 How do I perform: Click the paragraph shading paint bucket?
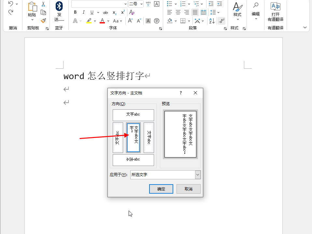[x=170, y=21]
